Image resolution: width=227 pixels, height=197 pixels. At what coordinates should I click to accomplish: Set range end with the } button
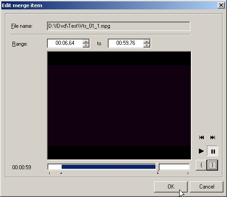[x=213, y=165]
